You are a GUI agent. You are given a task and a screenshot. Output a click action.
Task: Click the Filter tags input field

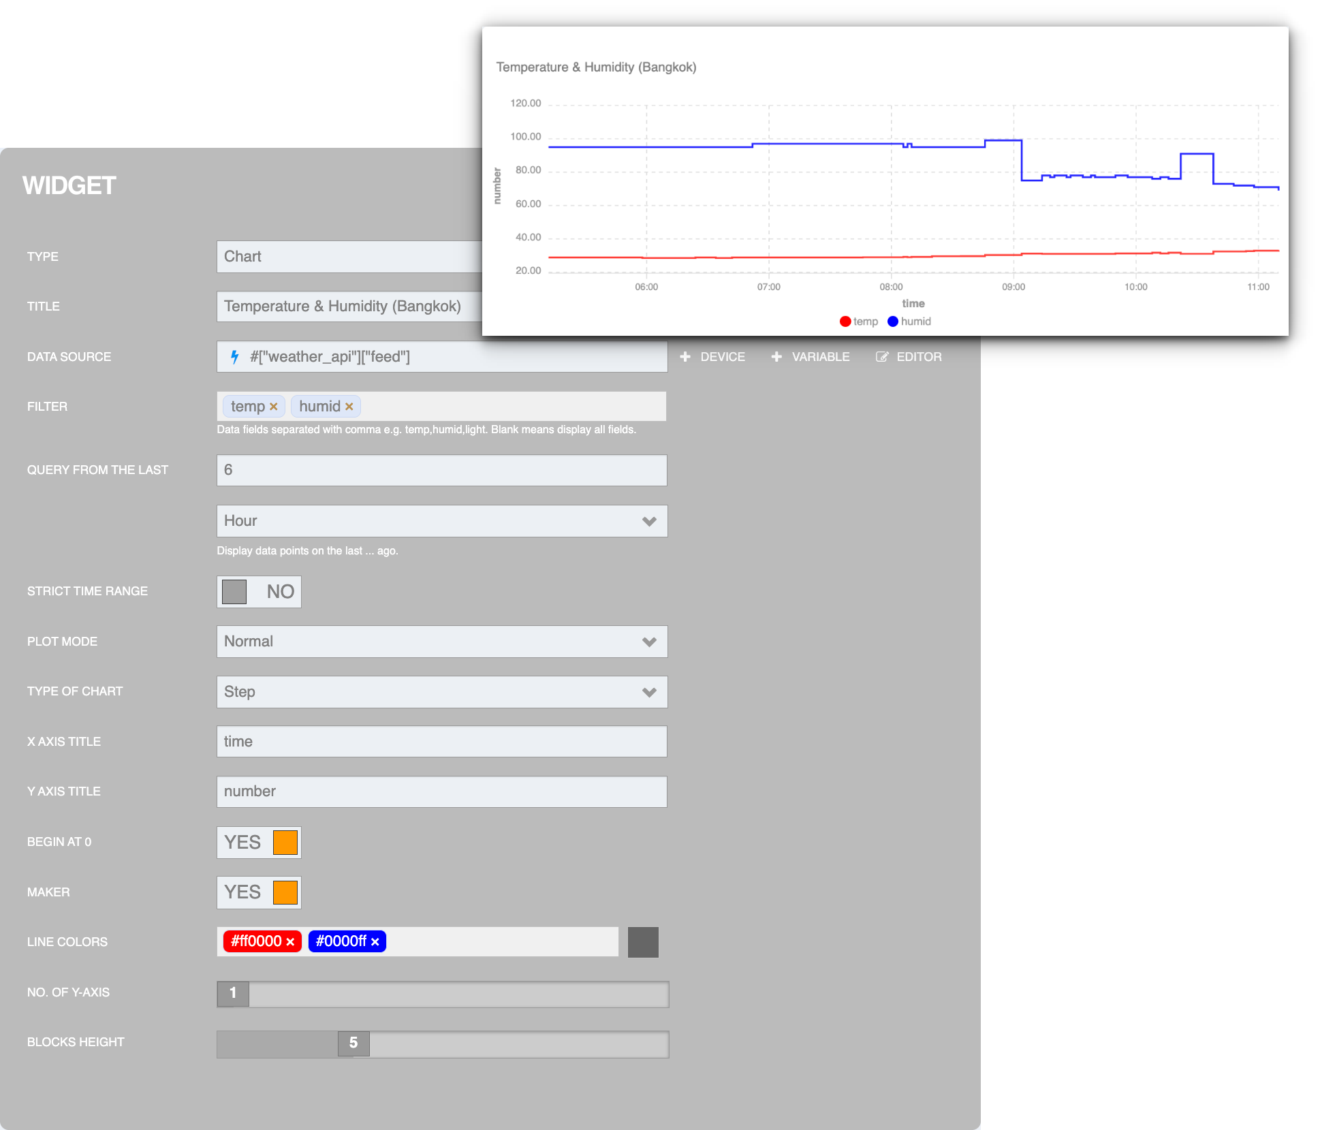point(442,407)
